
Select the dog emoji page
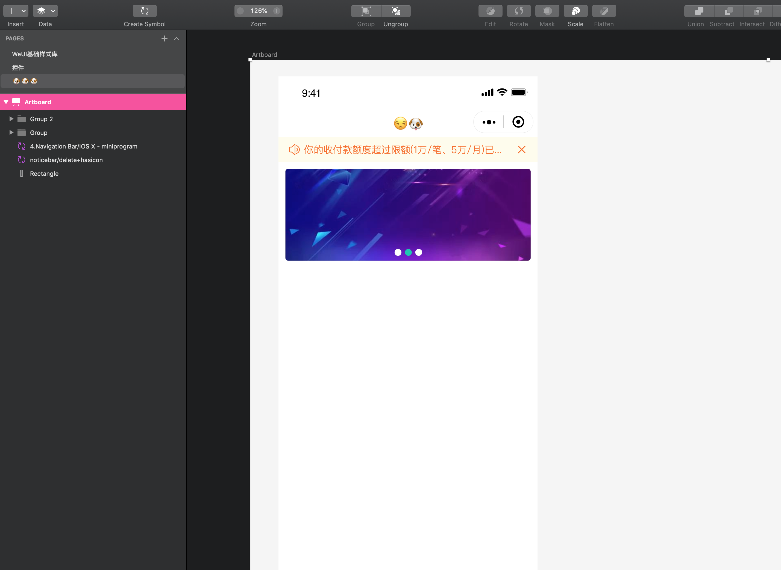tap(93, 81)
